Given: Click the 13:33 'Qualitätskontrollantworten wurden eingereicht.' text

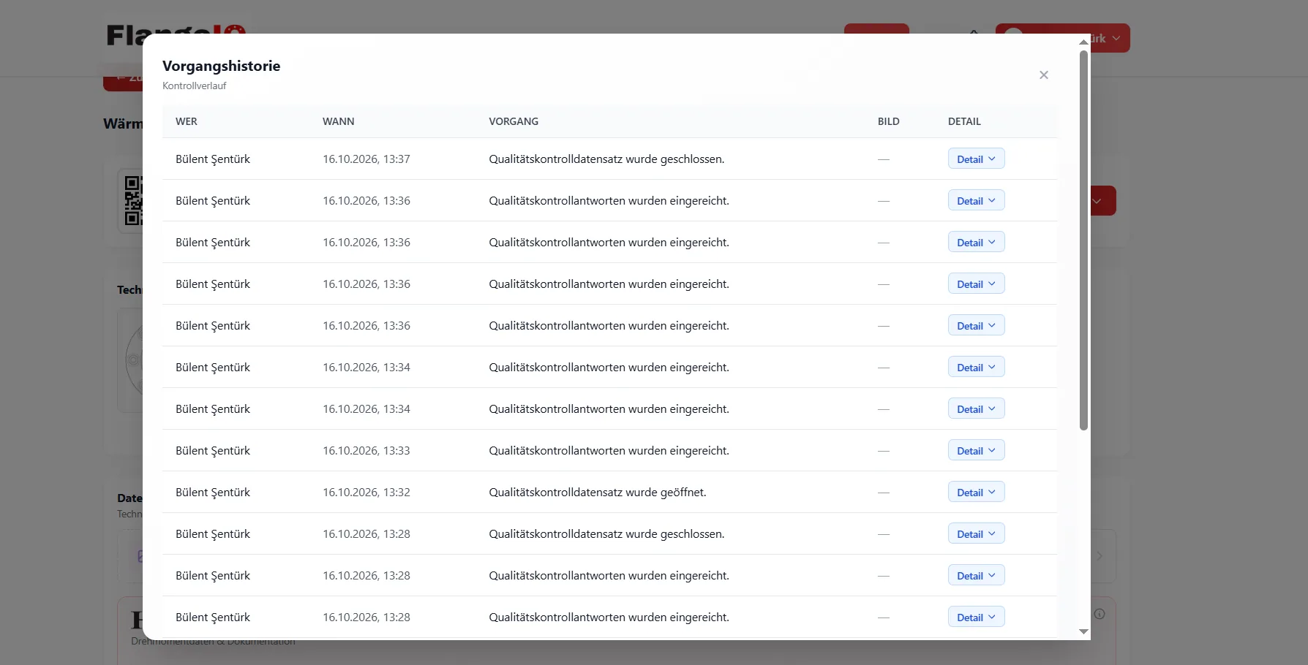Looking at the screenshot, I should pyautogui.click(x=609, y=450).
